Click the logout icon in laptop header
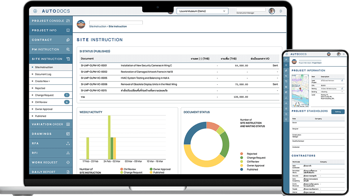 coord(281,11)
